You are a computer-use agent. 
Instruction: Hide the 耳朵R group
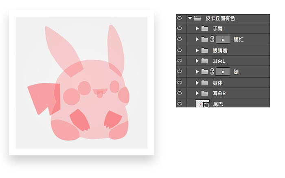[x=180, y=93]
